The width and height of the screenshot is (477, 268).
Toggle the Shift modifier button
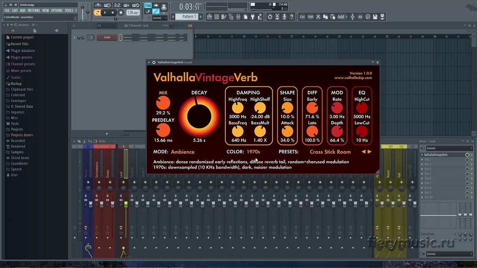point(310,17)
